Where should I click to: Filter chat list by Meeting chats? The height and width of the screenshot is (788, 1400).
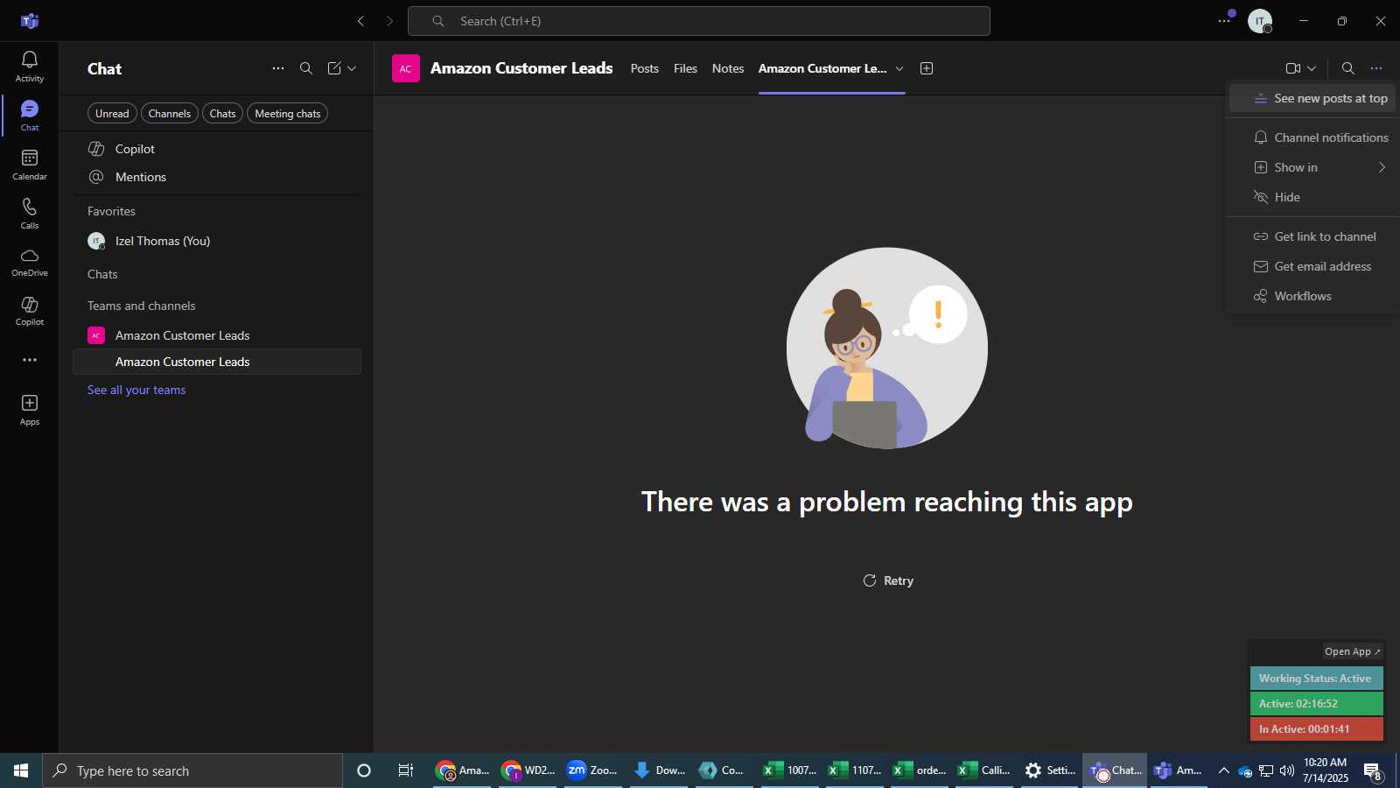pyautogui.click(x=288, y=114)
